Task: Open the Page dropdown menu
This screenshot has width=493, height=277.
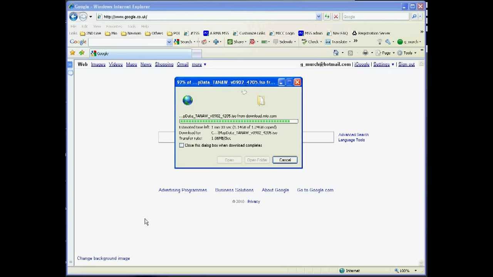Action: [x=386, y=53]
